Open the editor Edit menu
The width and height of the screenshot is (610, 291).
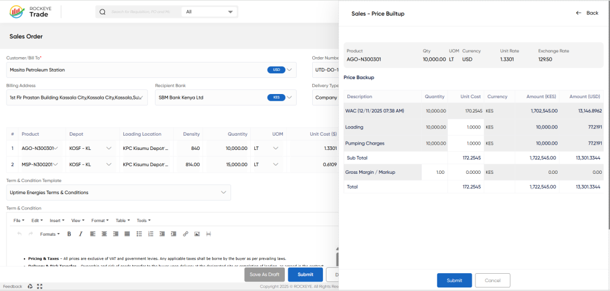pos(37,220)
